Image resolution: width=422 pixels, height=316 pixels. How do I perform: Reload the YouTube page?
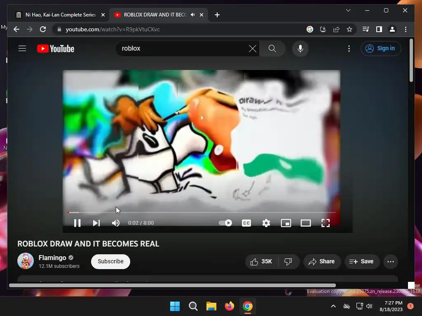pyautogui.click(x=43, y=29)
